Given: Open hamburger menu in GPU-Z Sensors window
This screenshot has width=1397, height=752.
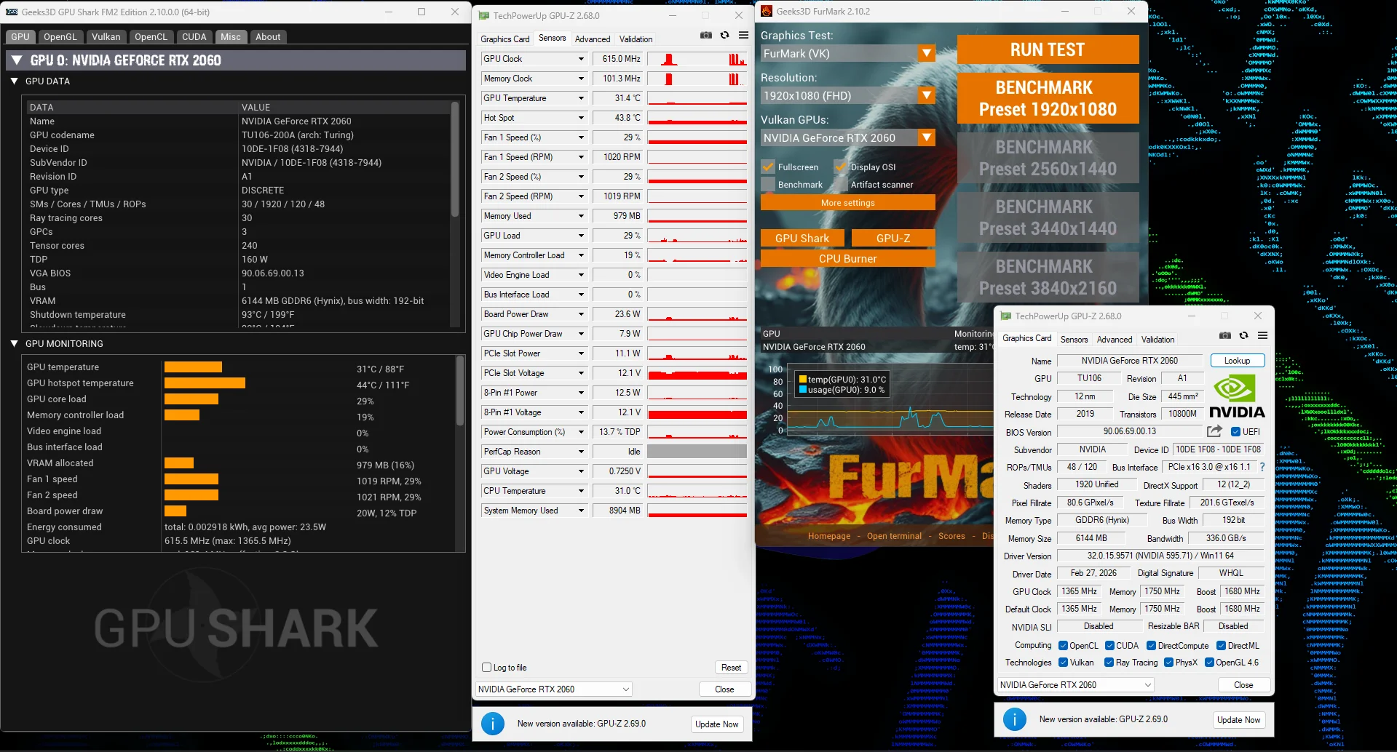Looking at the screenshot, I should pos(743,36).
